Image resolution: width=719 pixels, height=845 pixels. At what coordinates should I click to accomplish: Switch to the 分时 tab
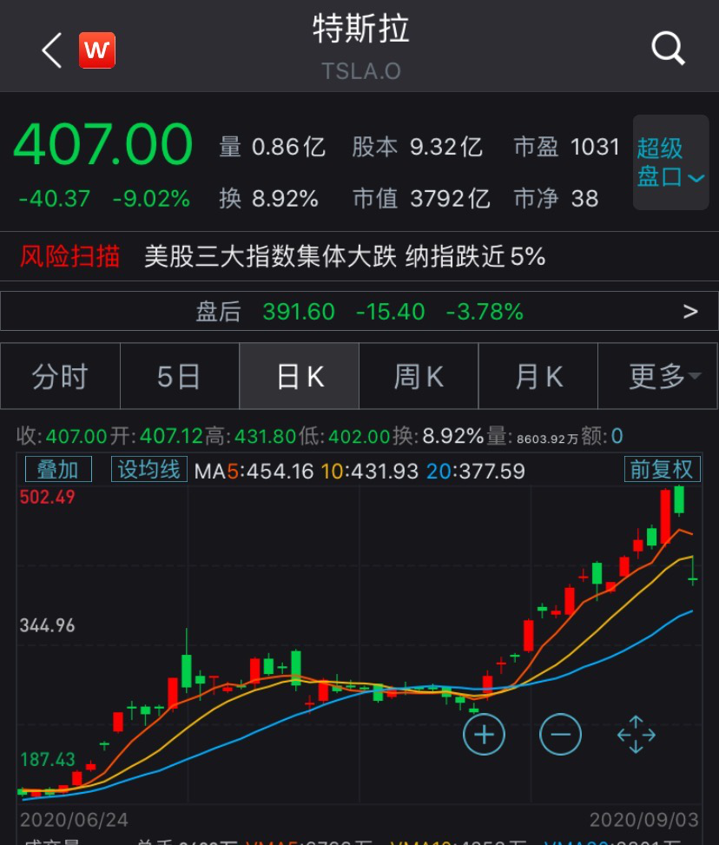[60, 376]
